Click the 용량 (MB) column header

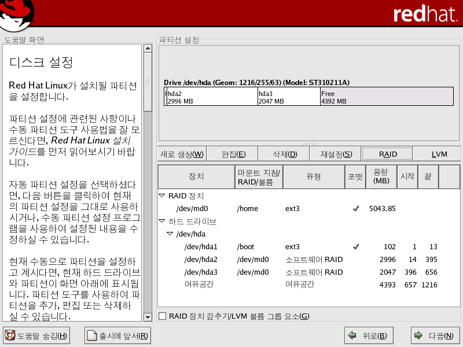(x=380, y=176)
